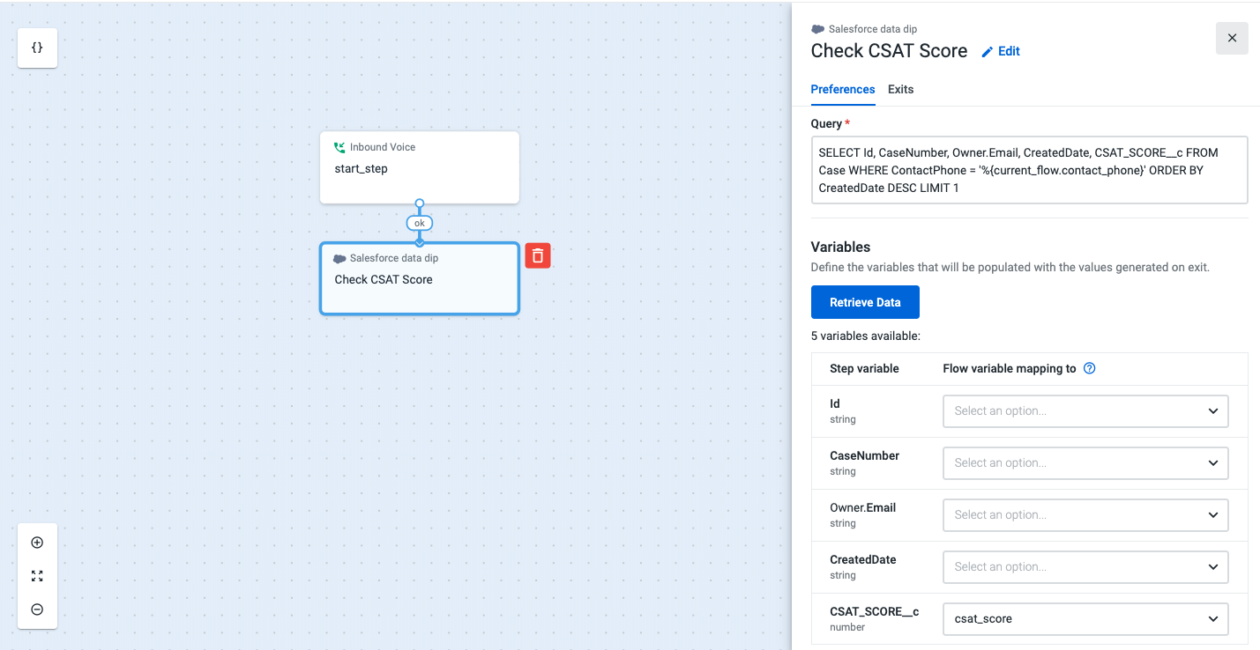Viewport: 1260px width, 650px height.
Task: Open the CreatedDate mapping dropdown
Action: 1085,566
